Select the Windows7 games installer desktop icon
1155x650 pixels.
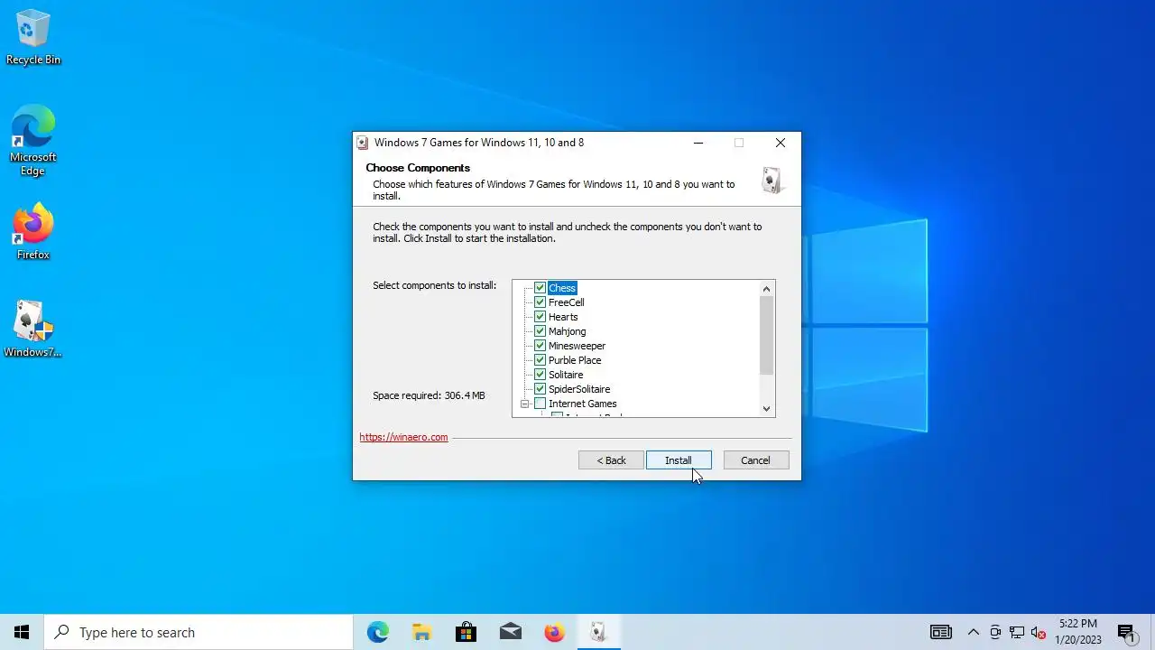click(x=33, y=329)
